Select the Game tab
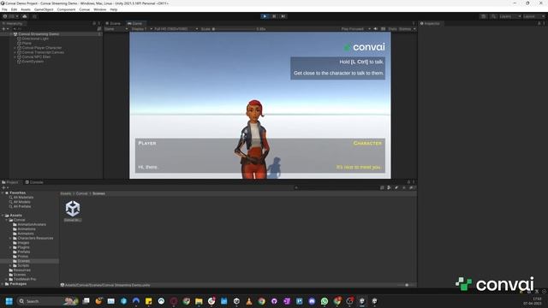Image resolution: width=548 pixels, height=308 pixels. click(135, 23)
